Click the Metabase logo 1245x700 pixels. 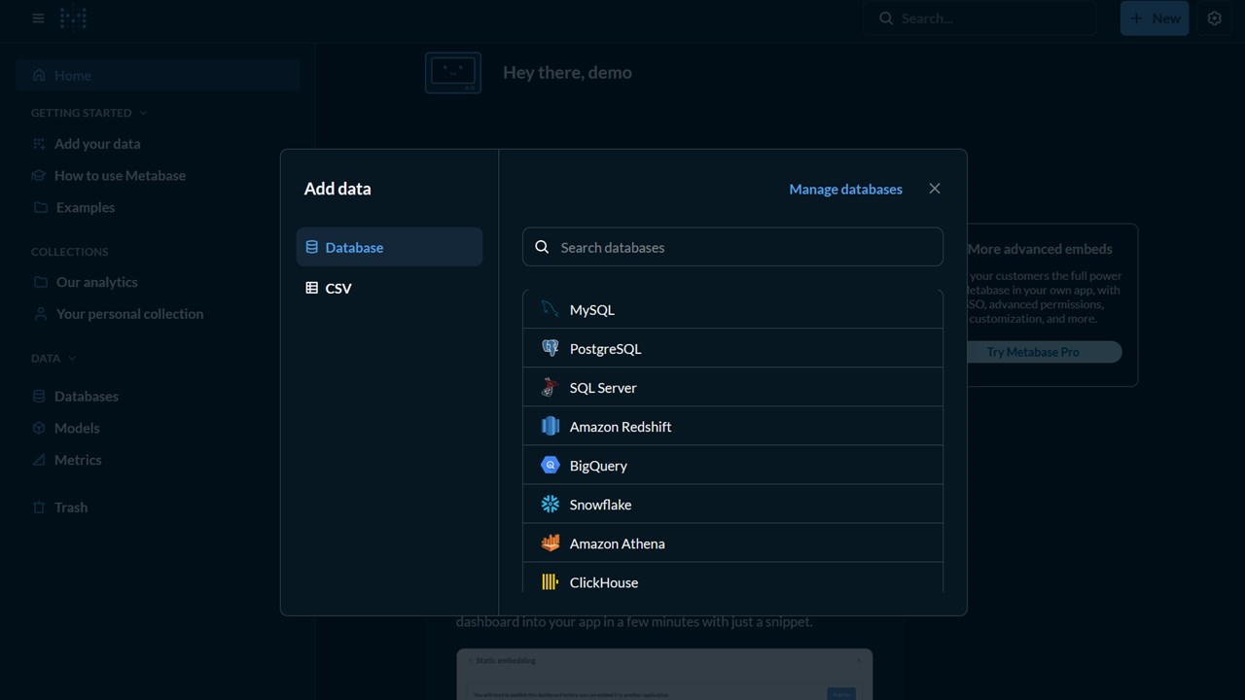(x=73, y=17)
